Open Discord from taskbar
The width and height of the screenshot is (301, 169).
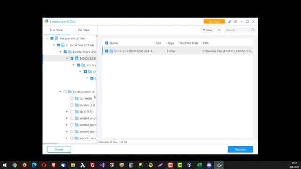[x=209, y=165]
